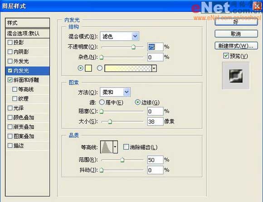Toggle the 消除锯齿 anti-alias checkbox

pyautogui.click(x=126, y=147)
